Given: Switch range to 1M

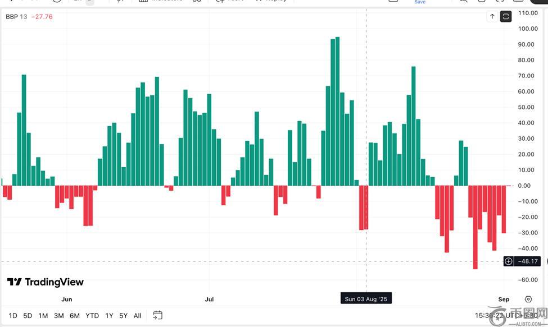Looking at the screenshot, I should coord(43,316).
